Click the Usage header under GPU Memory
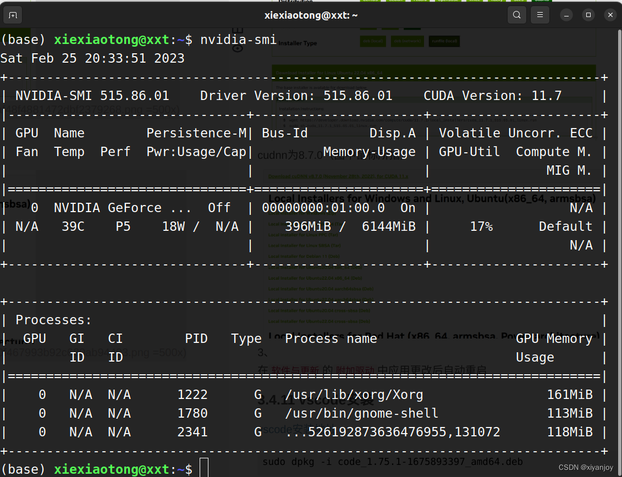Screen dimensions: 622x477 point(535,357)
